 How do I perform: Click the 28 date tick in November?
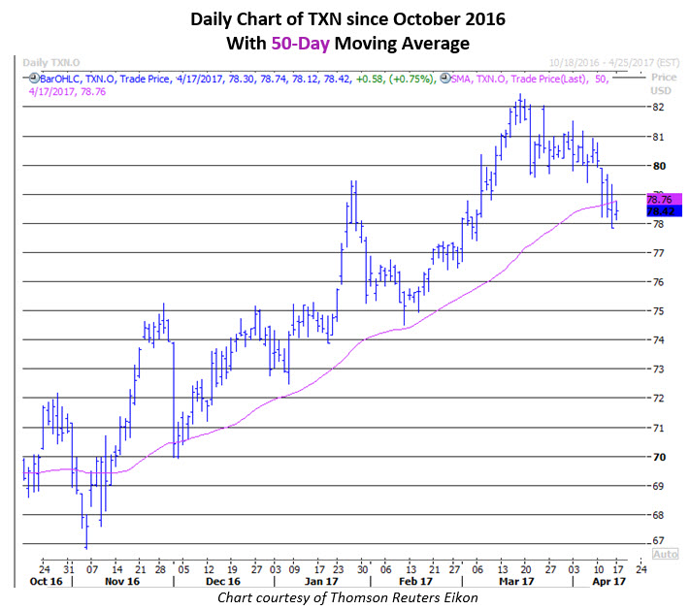point(160,569)
